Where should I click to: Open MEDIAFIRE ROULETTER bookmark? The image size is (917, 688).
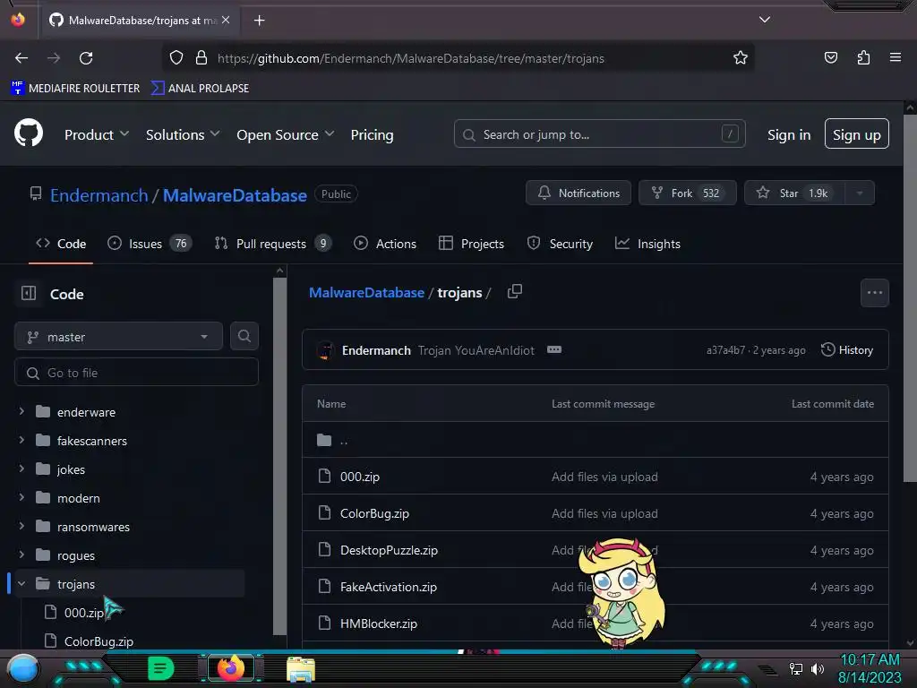[x=75, y=88]
